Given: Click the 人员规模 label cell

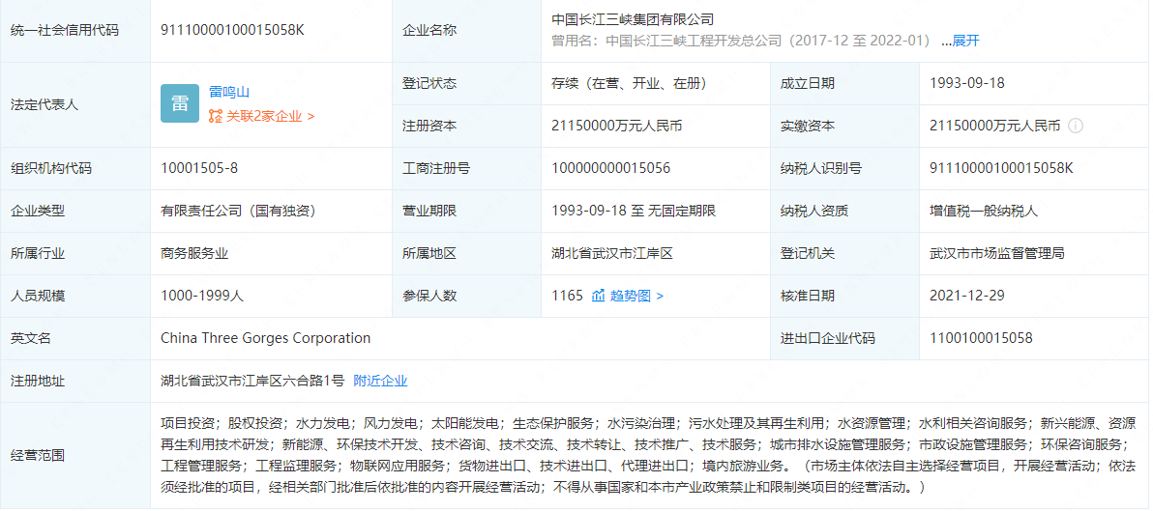Looking at the screenshot, I should click(x=75, y=297).
